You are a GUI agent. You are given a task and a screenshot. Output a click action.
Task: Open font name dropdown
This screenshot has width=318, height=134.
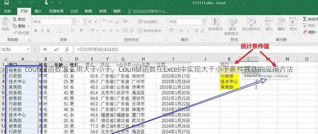point(73,22)
